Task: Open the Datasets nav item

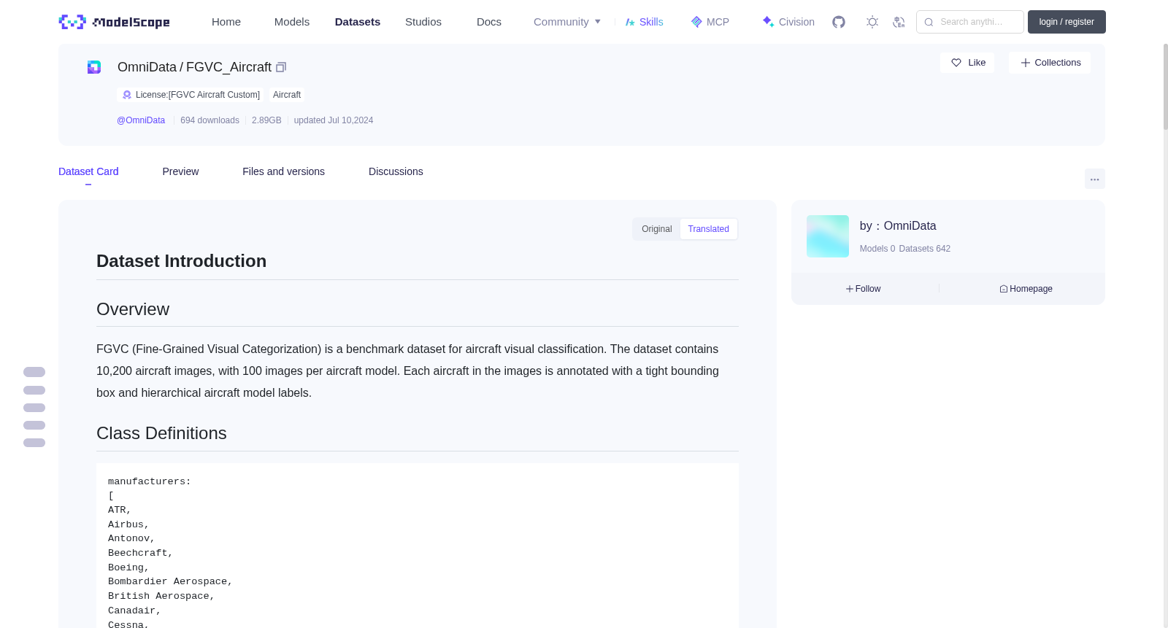Action: (358, 22)
